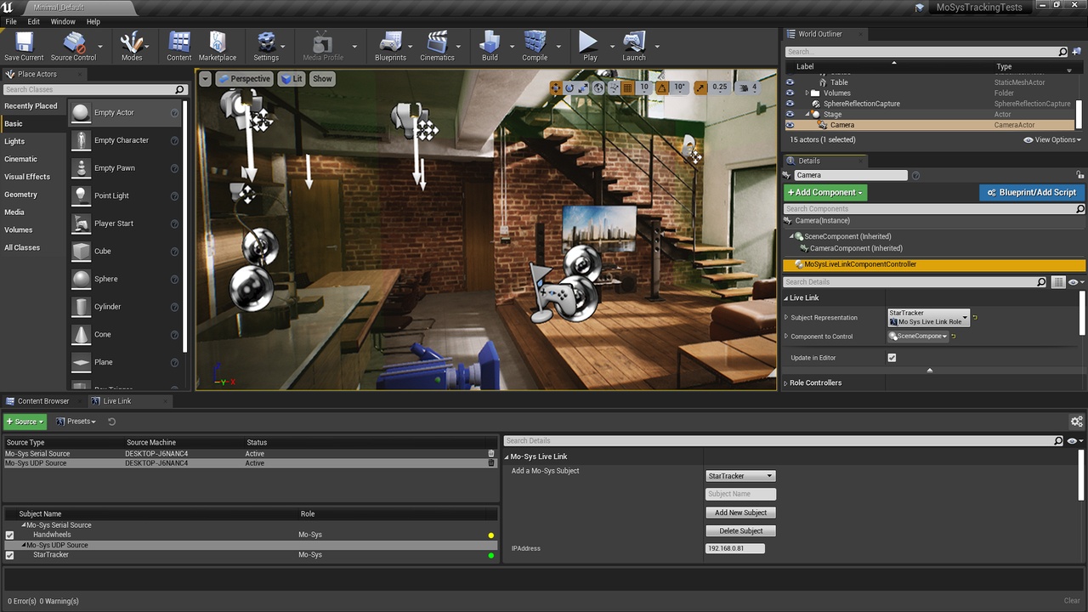The height and width of the screenshot is (612, 1088).
Task: Click the green Source button in Live Link
Action: 25,422
